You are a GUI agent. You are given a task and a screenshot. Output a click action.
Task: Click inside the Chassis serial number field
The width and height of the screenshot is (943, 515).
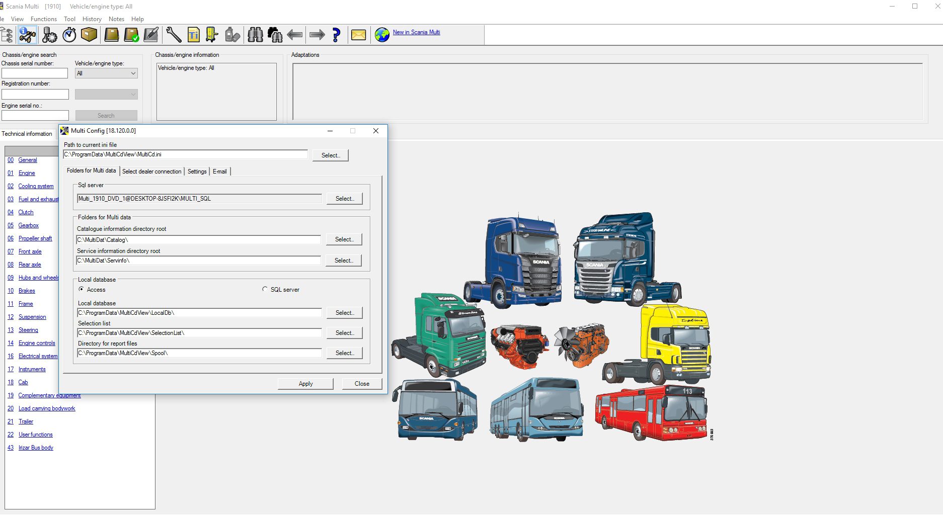click(x=35, y=73)
